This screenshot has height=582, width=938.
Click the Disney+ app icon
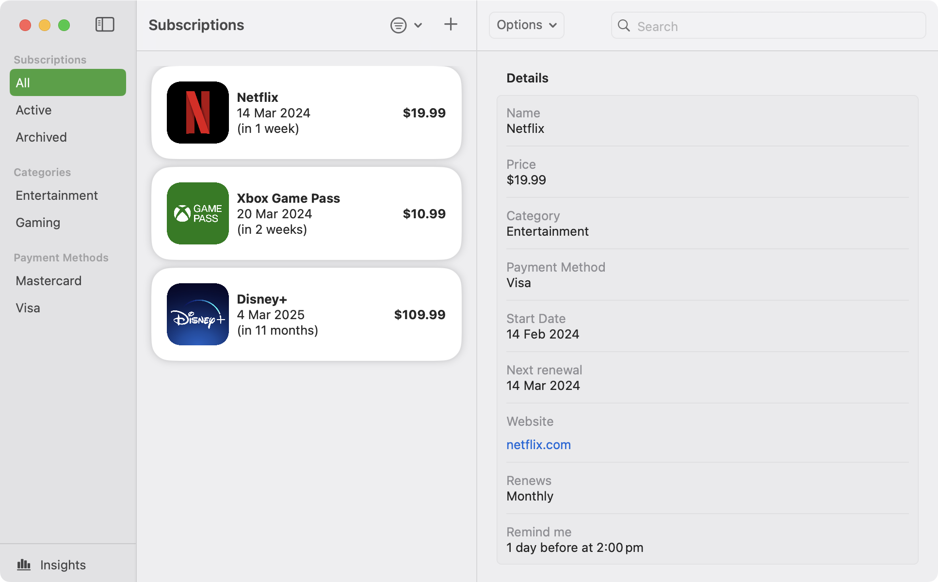pos(198,314)
